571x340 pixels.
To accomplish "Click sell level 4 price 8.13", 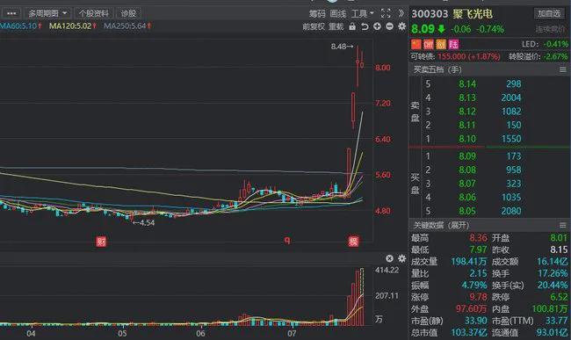I will point(467,98).
